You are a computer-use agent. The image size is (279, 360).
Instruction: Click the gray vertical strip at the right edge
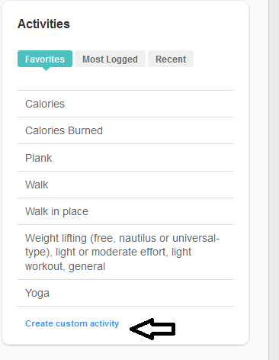click(x=274, y=180)
